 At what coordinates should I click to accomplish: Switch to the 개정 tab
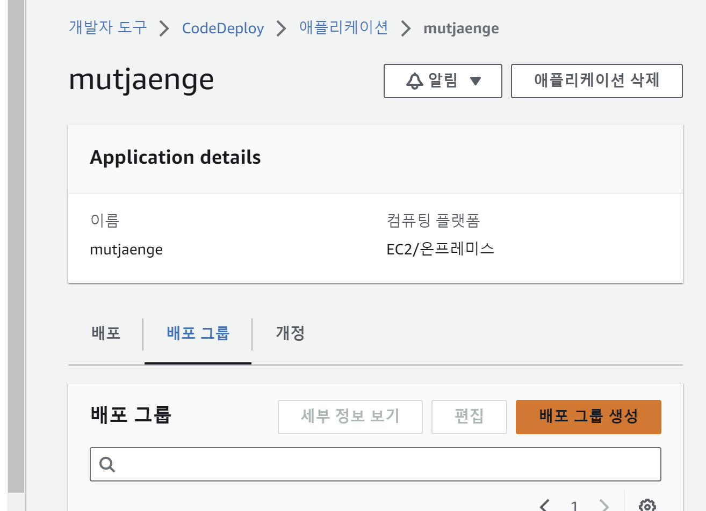click(x=290, y=333)
